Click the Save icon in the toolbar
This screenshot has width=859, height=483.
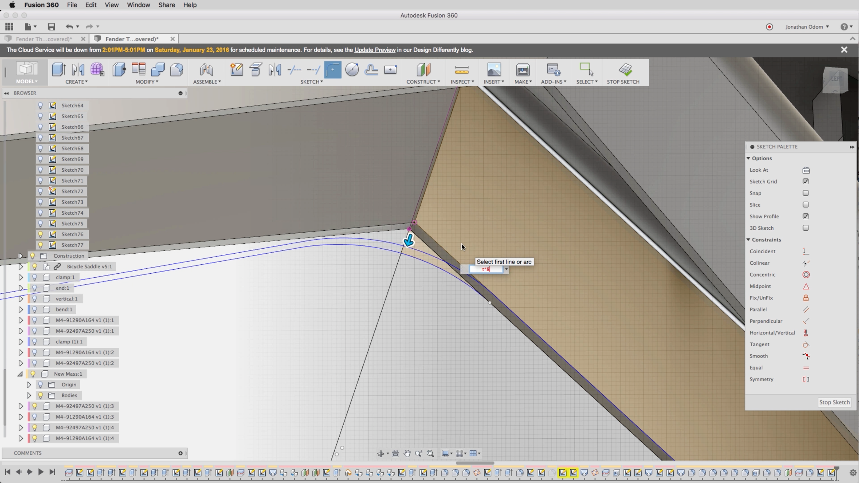51,27
